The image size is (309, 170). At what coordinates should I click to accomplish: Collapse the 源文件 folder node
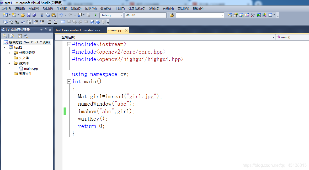click(x=9, y=63)
